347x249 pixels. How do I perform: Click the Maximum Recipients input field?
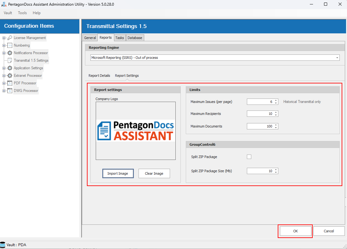(260, 114)
